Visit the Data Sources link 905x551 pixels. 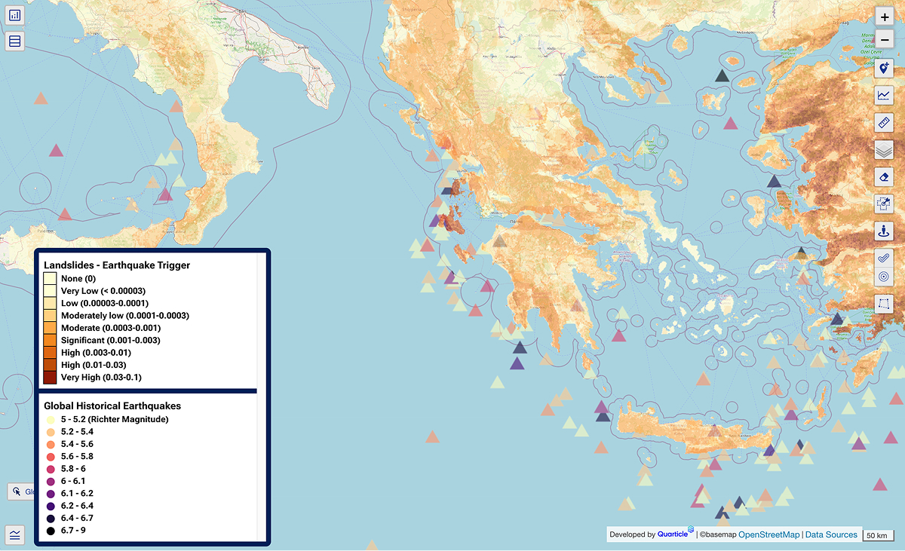831,534
